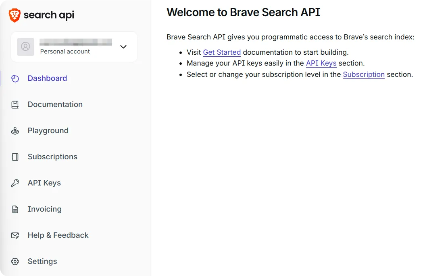Click the Settings gear icon
This screenshot has height=276, width=427.
point(15,261)
